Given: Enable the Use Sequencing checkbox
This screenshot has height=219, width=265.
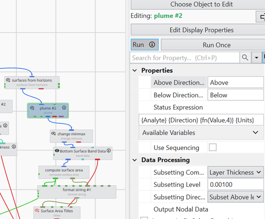Looking at the screenshot, I should pos(213,147).
